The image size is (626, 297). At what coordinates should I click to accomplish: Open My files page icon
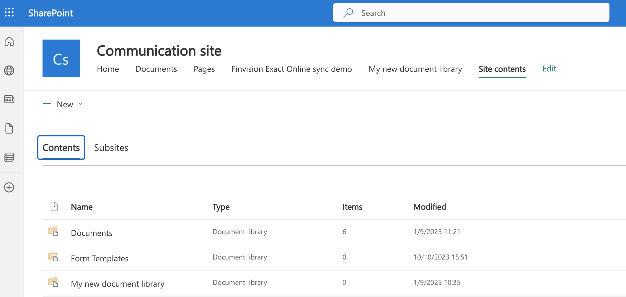(x=9, y=128)
